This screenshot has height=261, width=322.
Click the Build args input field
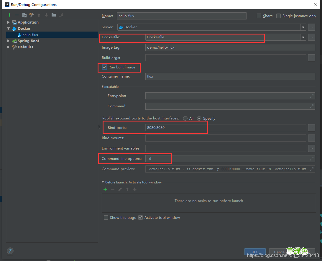click(x=226, y=58)
